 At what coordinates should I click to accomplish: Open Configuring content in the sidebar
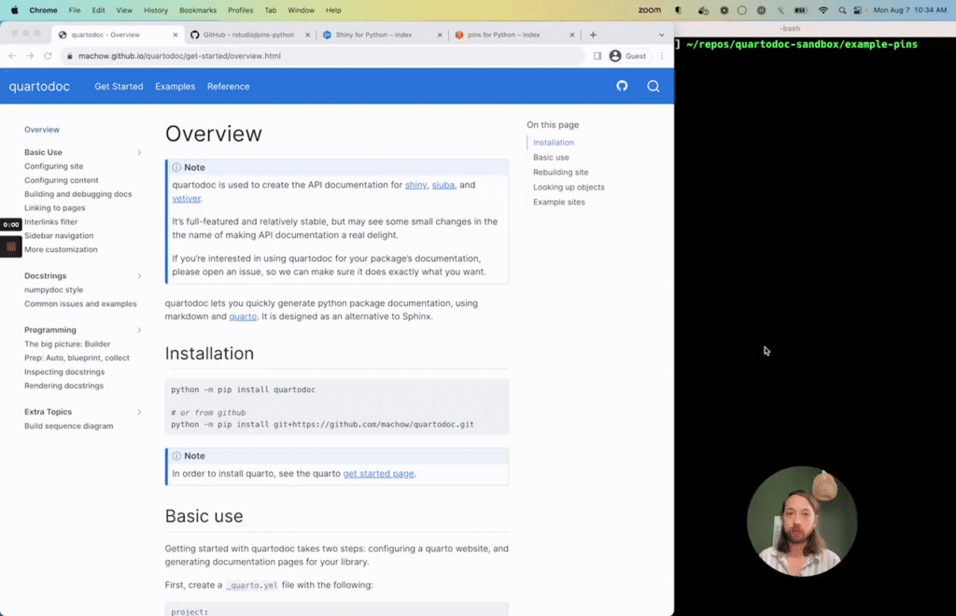pos(61,180)
